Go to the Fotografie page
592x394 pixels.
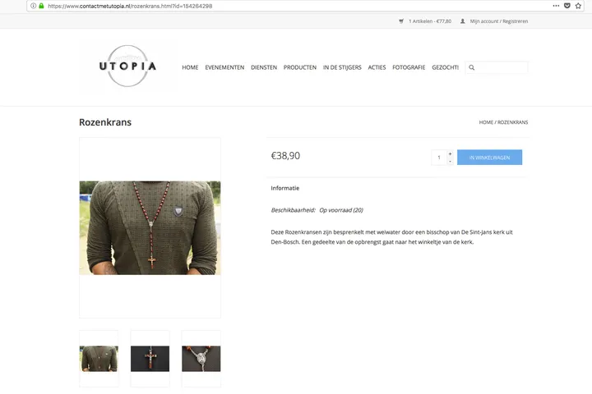[x=409, y=67]
